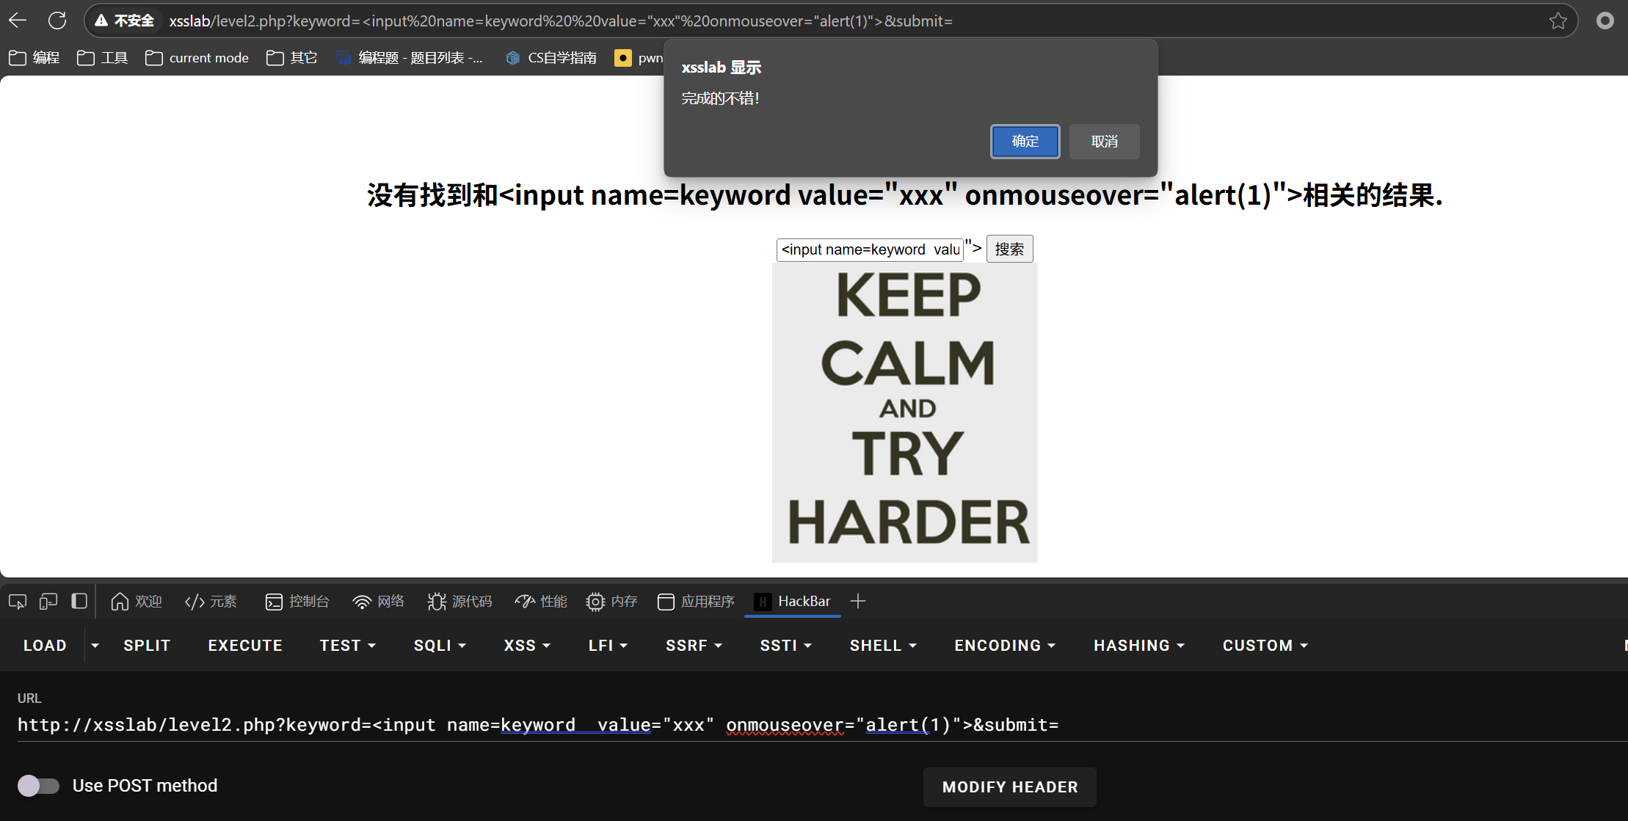Click HackBar SPLIT button
Image resolution: width=1628 pixels, height=821 pixels.
(x=147, y=646)
